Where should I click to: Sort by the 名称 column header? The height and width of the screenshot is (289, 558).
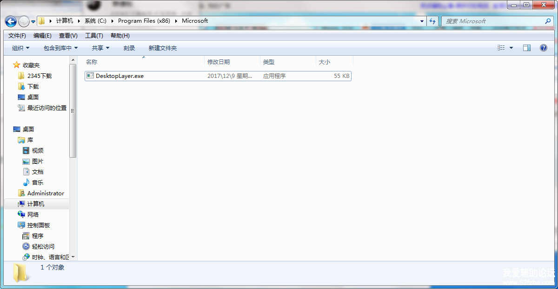[144, 62]
